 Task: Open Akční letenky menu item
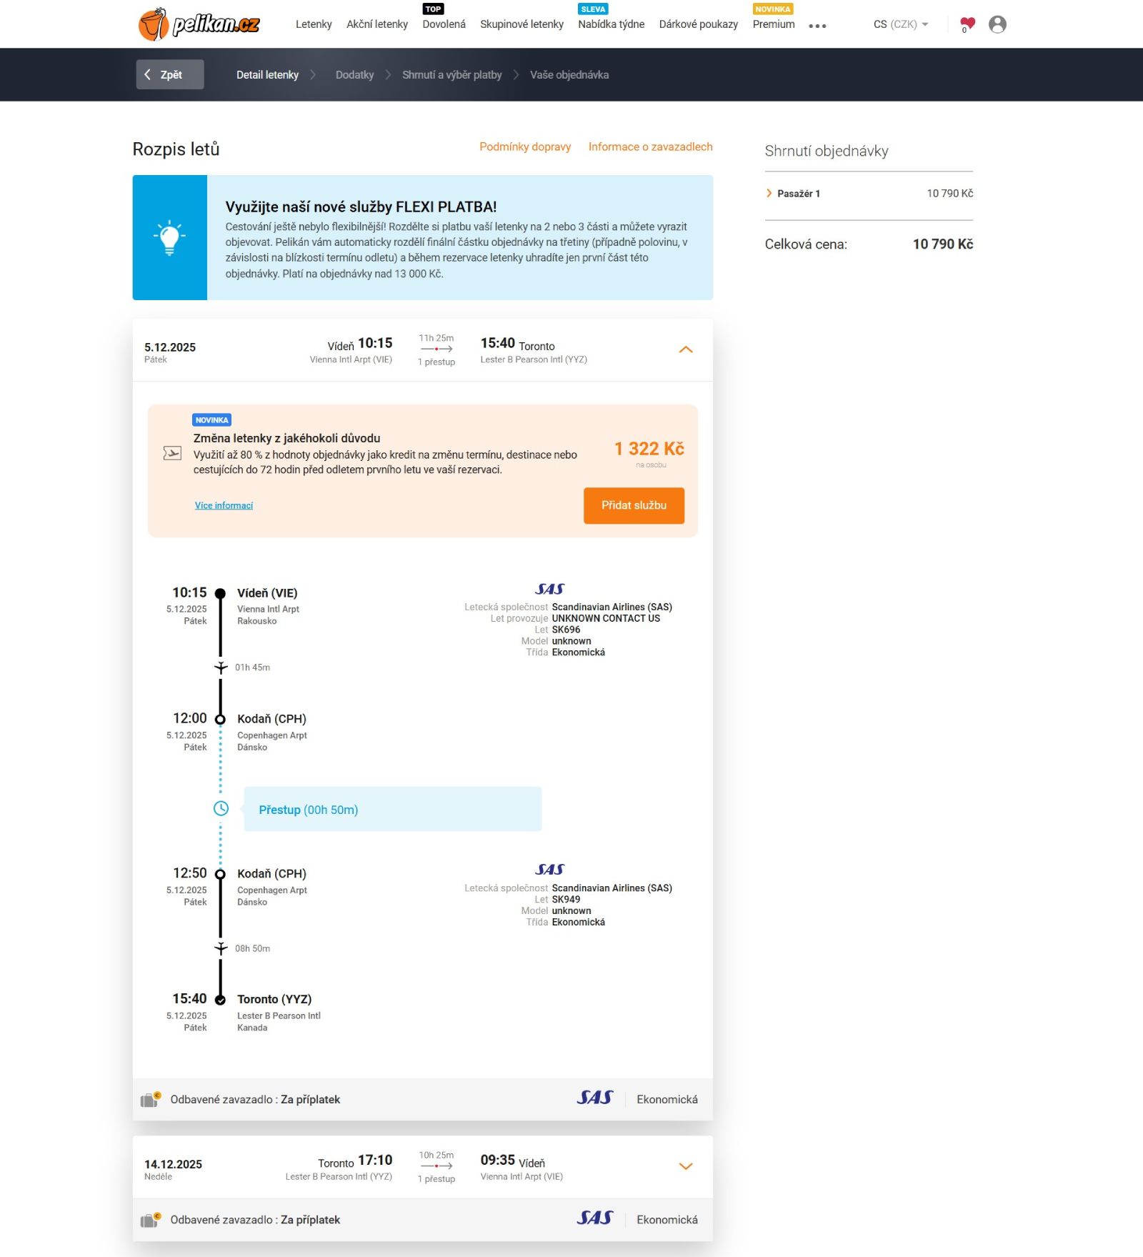pos(376,24)
